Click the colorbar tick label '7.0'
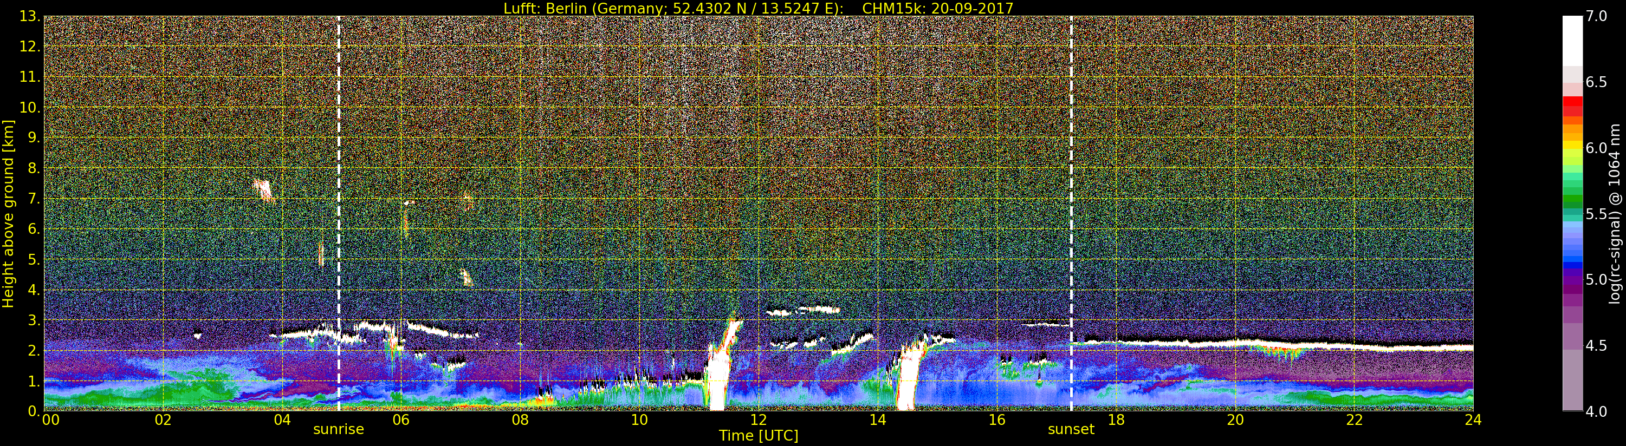The width and height of the screenshot is (1626, 446). 1596,16
